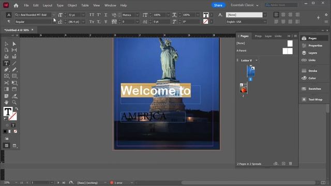Image resolution: width=331 pixels, height=186 pixels.
Task: Open the Metrics kerning dropdown
Action: (x=138, y=15)
